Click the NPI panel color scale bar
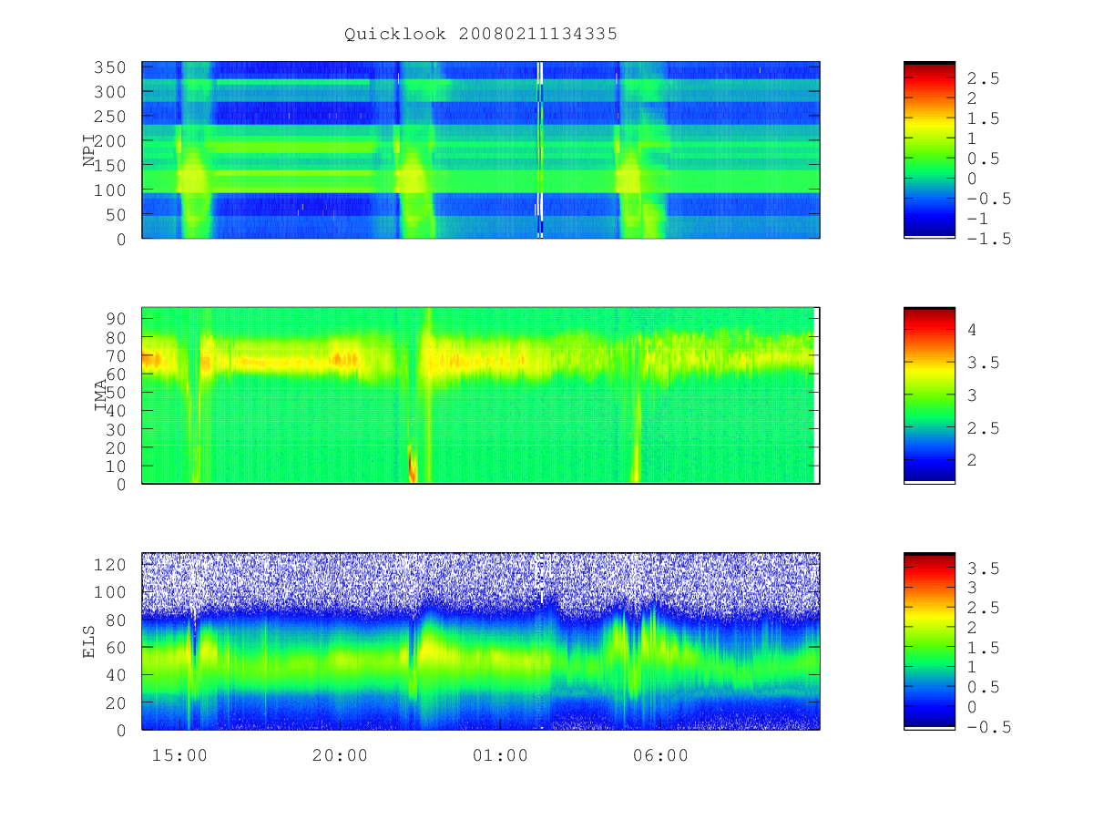 929,149
